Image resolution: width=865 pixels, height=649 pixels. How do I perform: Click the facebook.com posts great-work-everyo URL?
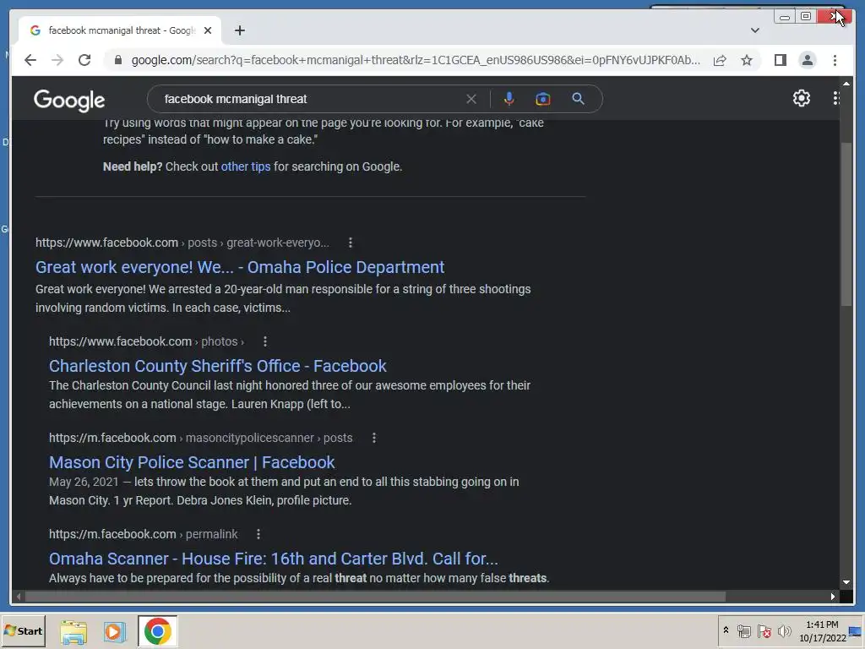point(182,243)
